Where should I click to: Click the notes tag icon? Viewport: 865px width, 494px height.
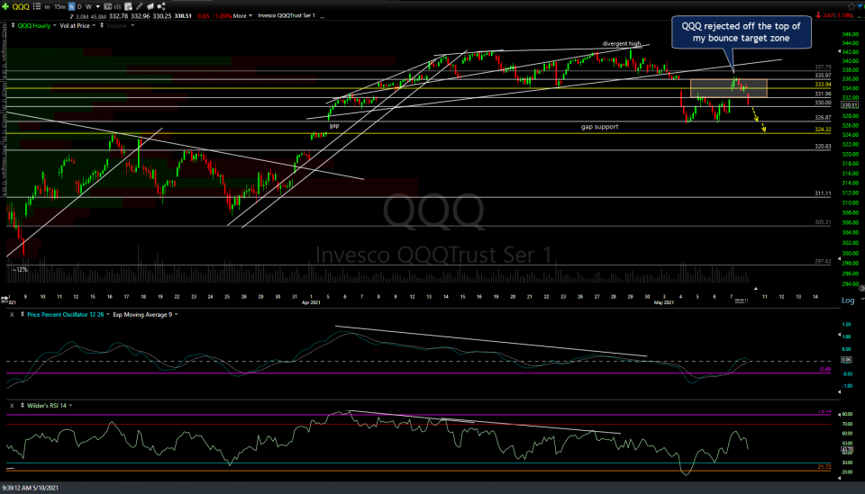point(150,6)
